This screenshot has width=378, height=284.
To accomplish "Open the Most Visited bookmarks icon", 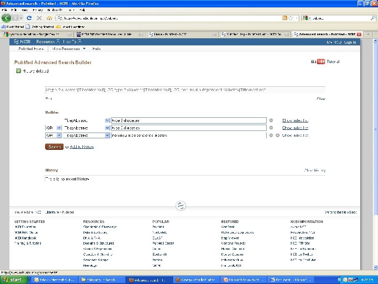I will (3, 27).
